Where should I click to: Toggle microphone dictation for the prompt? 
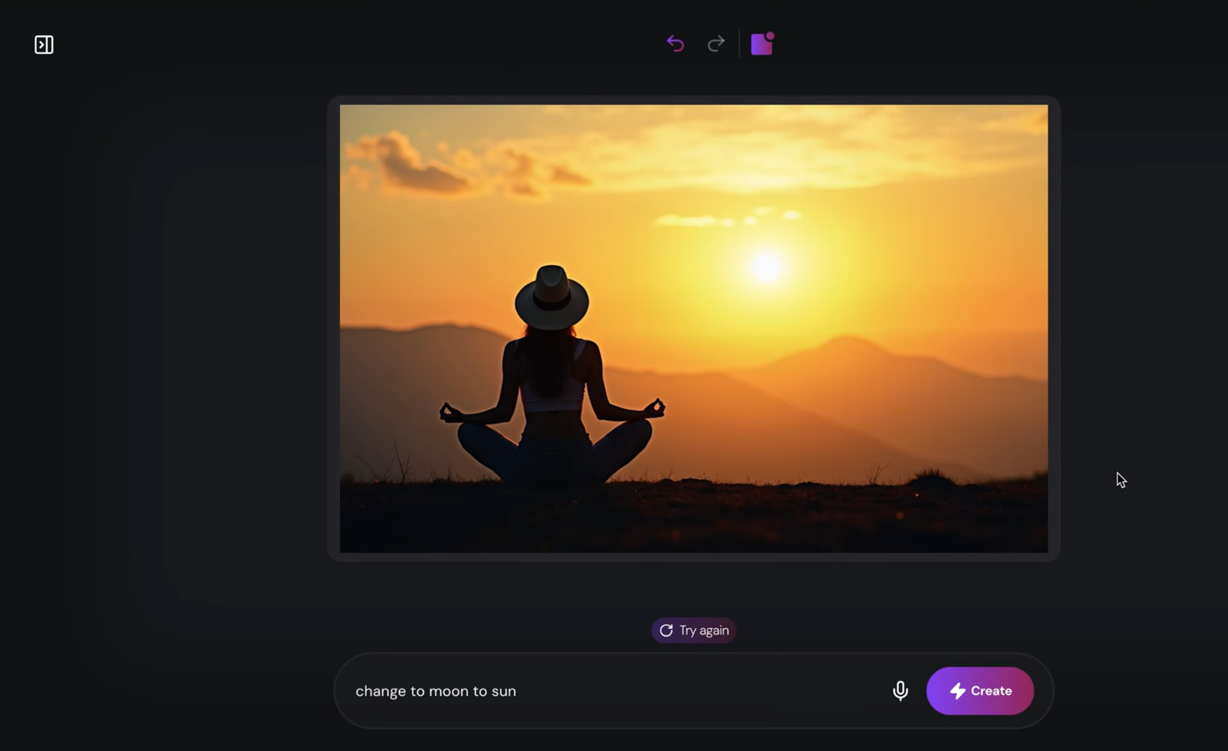coord(900,691)
